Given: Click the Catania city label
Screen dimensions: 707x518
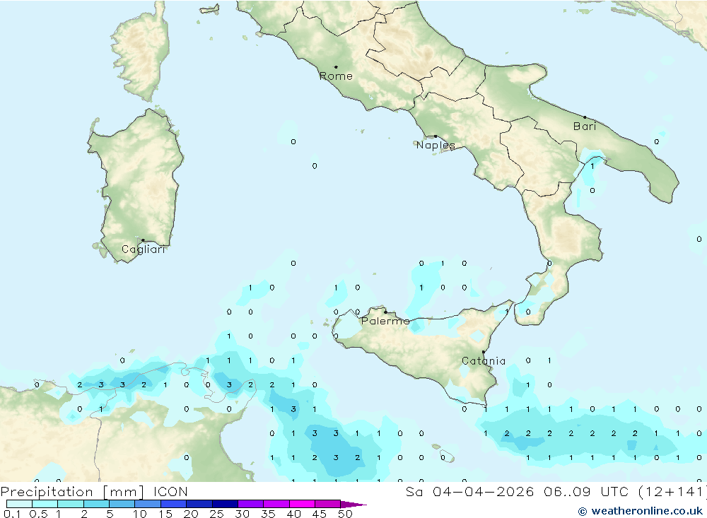Looking at the screenshot, I should 484,361.
